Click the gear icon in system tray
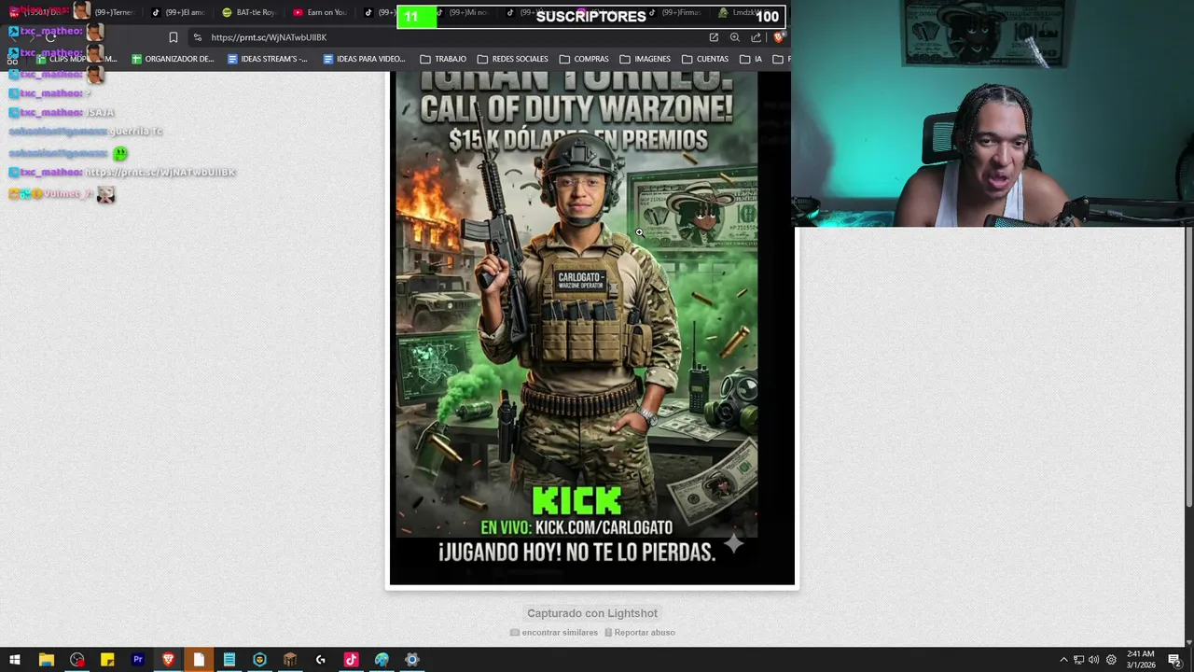 [1111, 660]
